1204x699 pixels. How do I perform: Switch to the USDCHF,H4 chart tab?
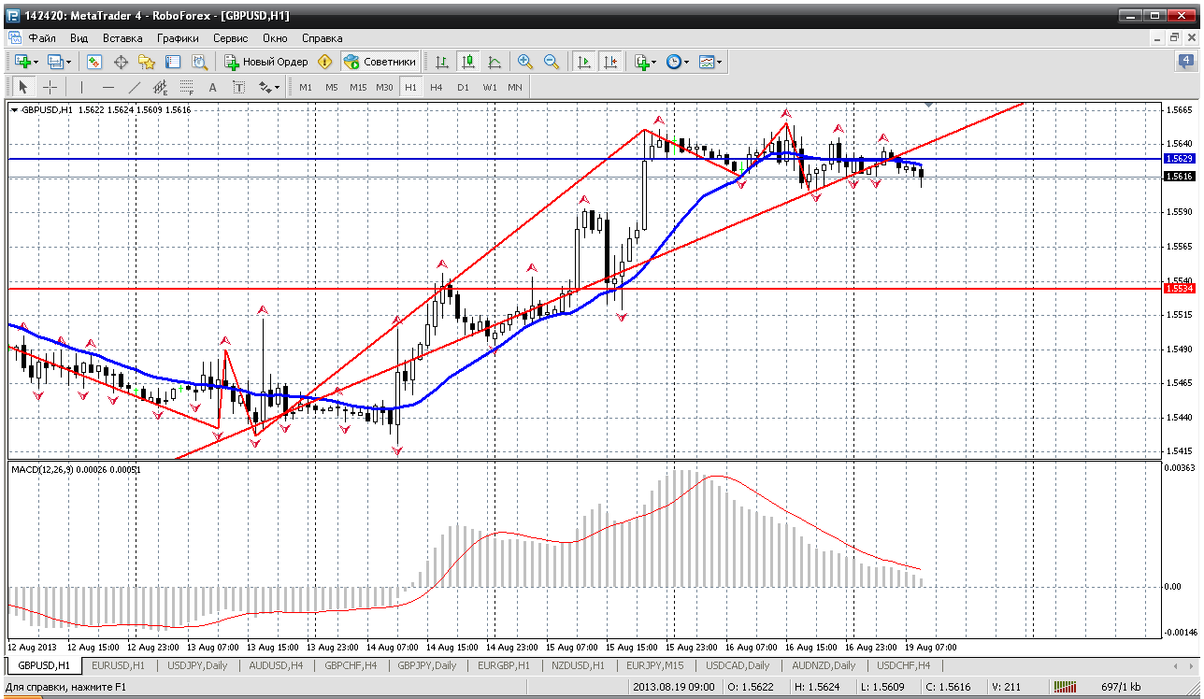[x=904, y=665]
